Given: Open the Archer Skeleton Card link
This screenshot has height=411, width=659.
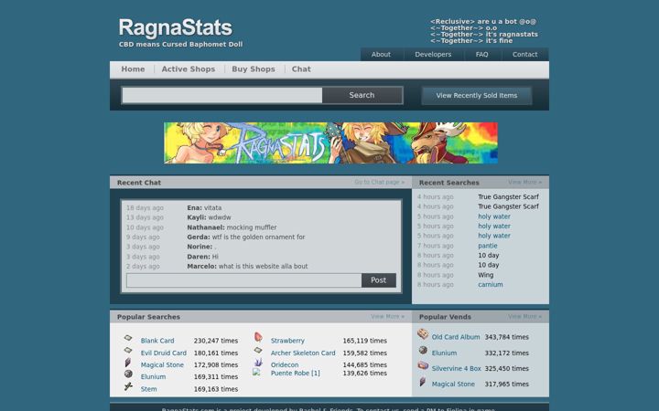Looking at the screenshot, I should (303, 353).
